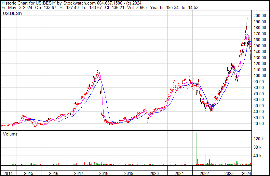Viewport: 270px width, 176px height.
Task: Click the Cl=136.21 closing price in header
Action: click(x=115, y=7)
